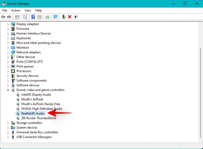203x149 pixels.
Task: Expand the Display adapters category
Action: pos(8,24)
